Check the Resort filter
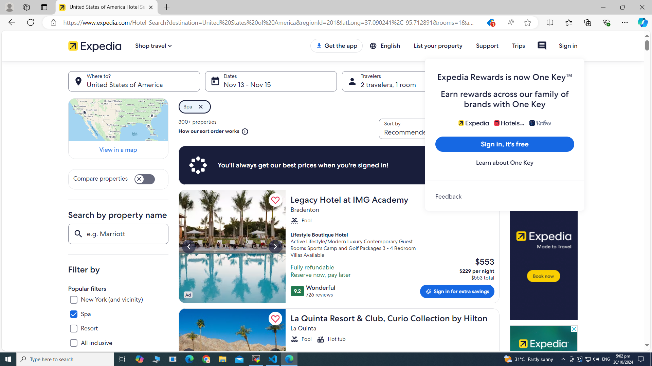652x366 pixels. pos(73,328)
